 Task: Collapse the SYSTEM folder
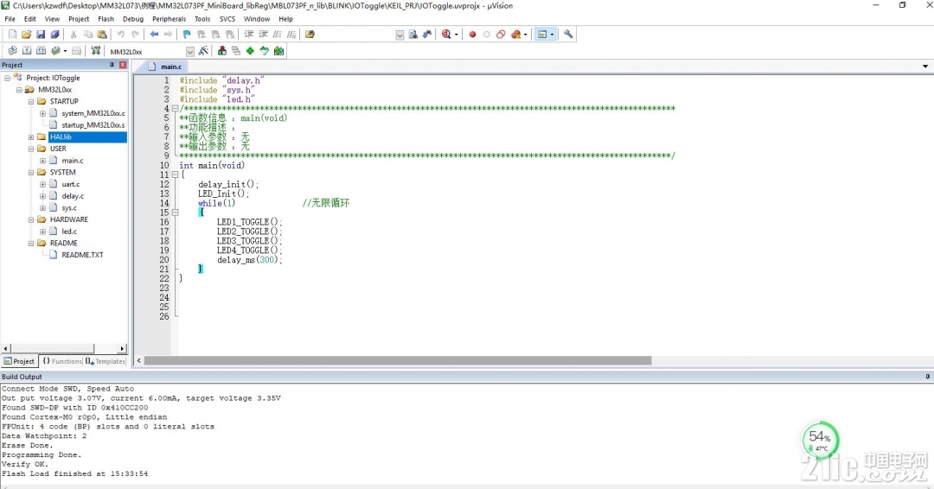coord(31,173)
